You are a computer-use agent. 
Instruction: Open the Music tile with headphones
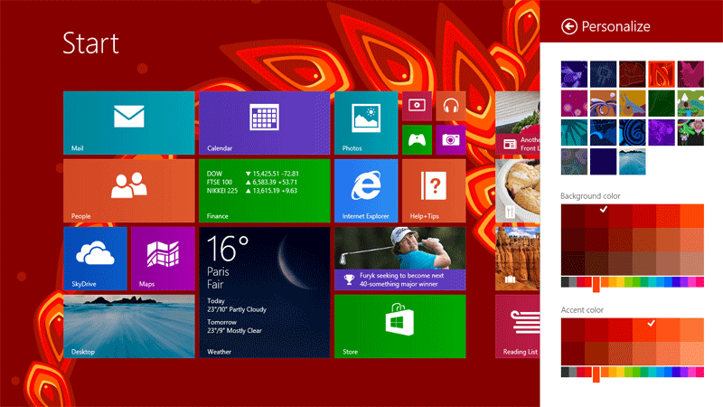tap(451, 106)
